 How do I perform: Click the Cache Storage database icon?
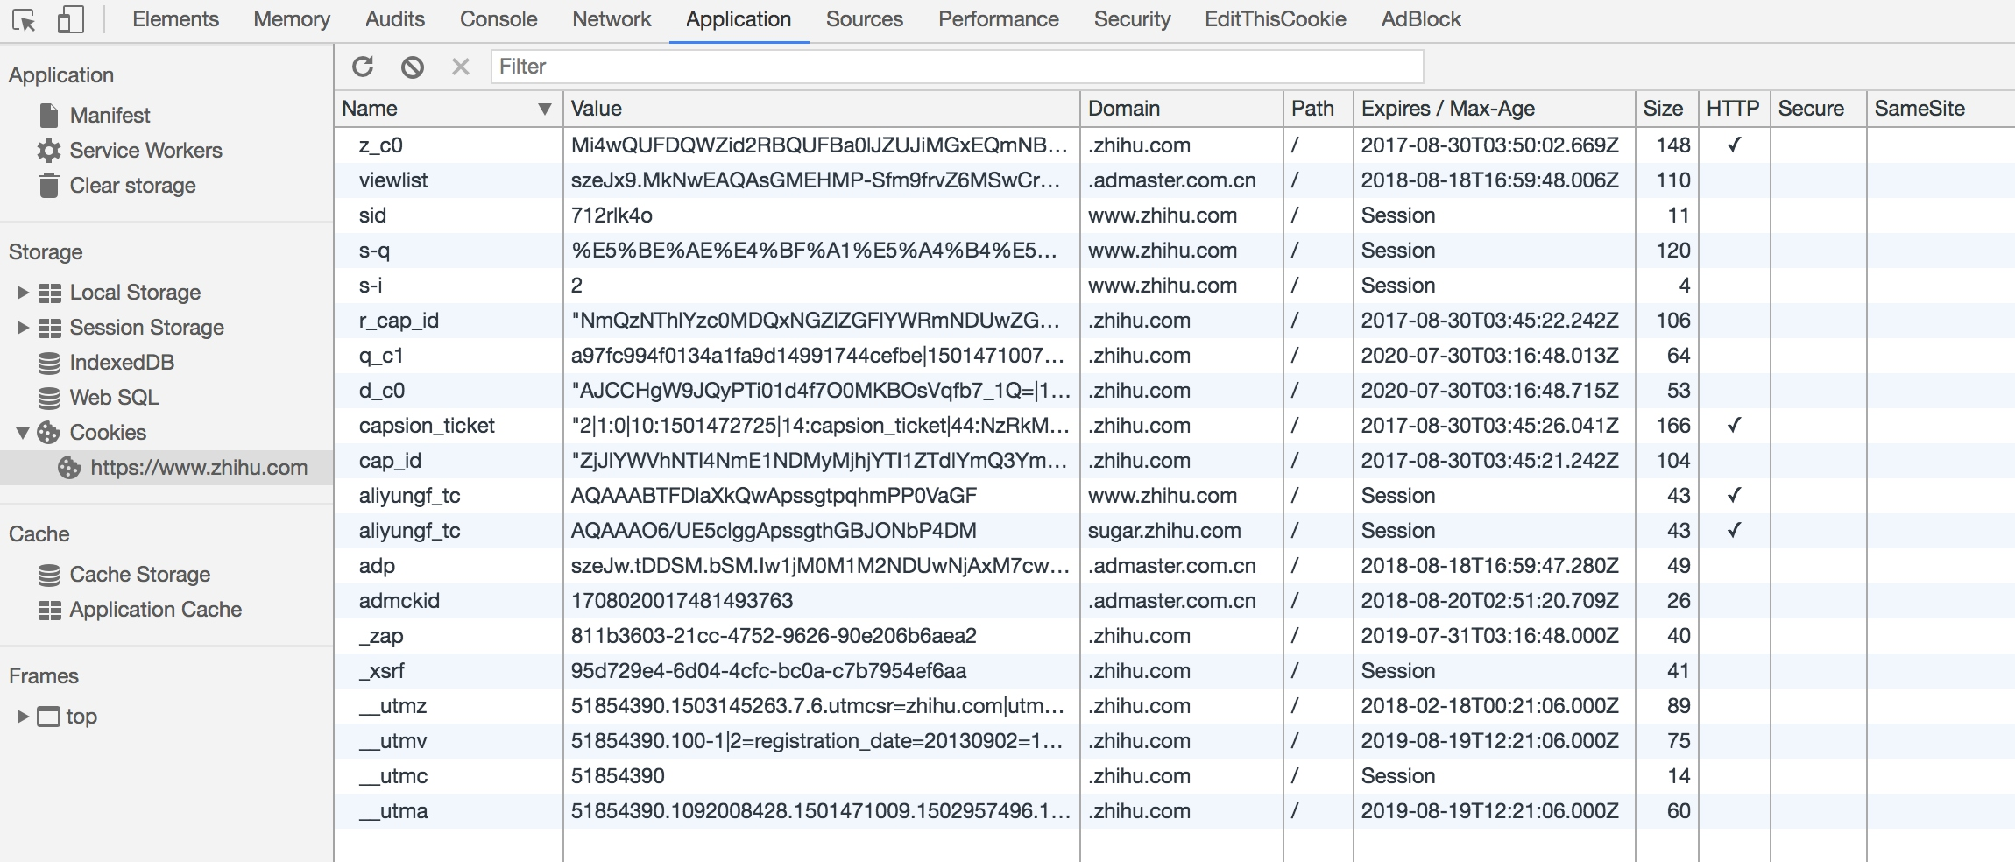click(x=49, y=575)
